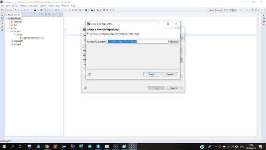Open the Edit menu
266x150 pixels.
coord(8,6)
